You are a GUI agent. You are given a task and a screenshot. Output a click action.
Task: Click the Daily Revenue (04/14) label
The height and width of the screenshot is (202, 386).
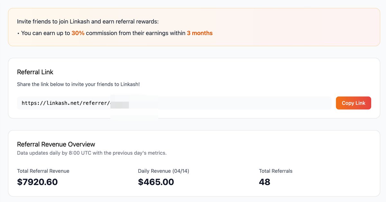[163, 171]
